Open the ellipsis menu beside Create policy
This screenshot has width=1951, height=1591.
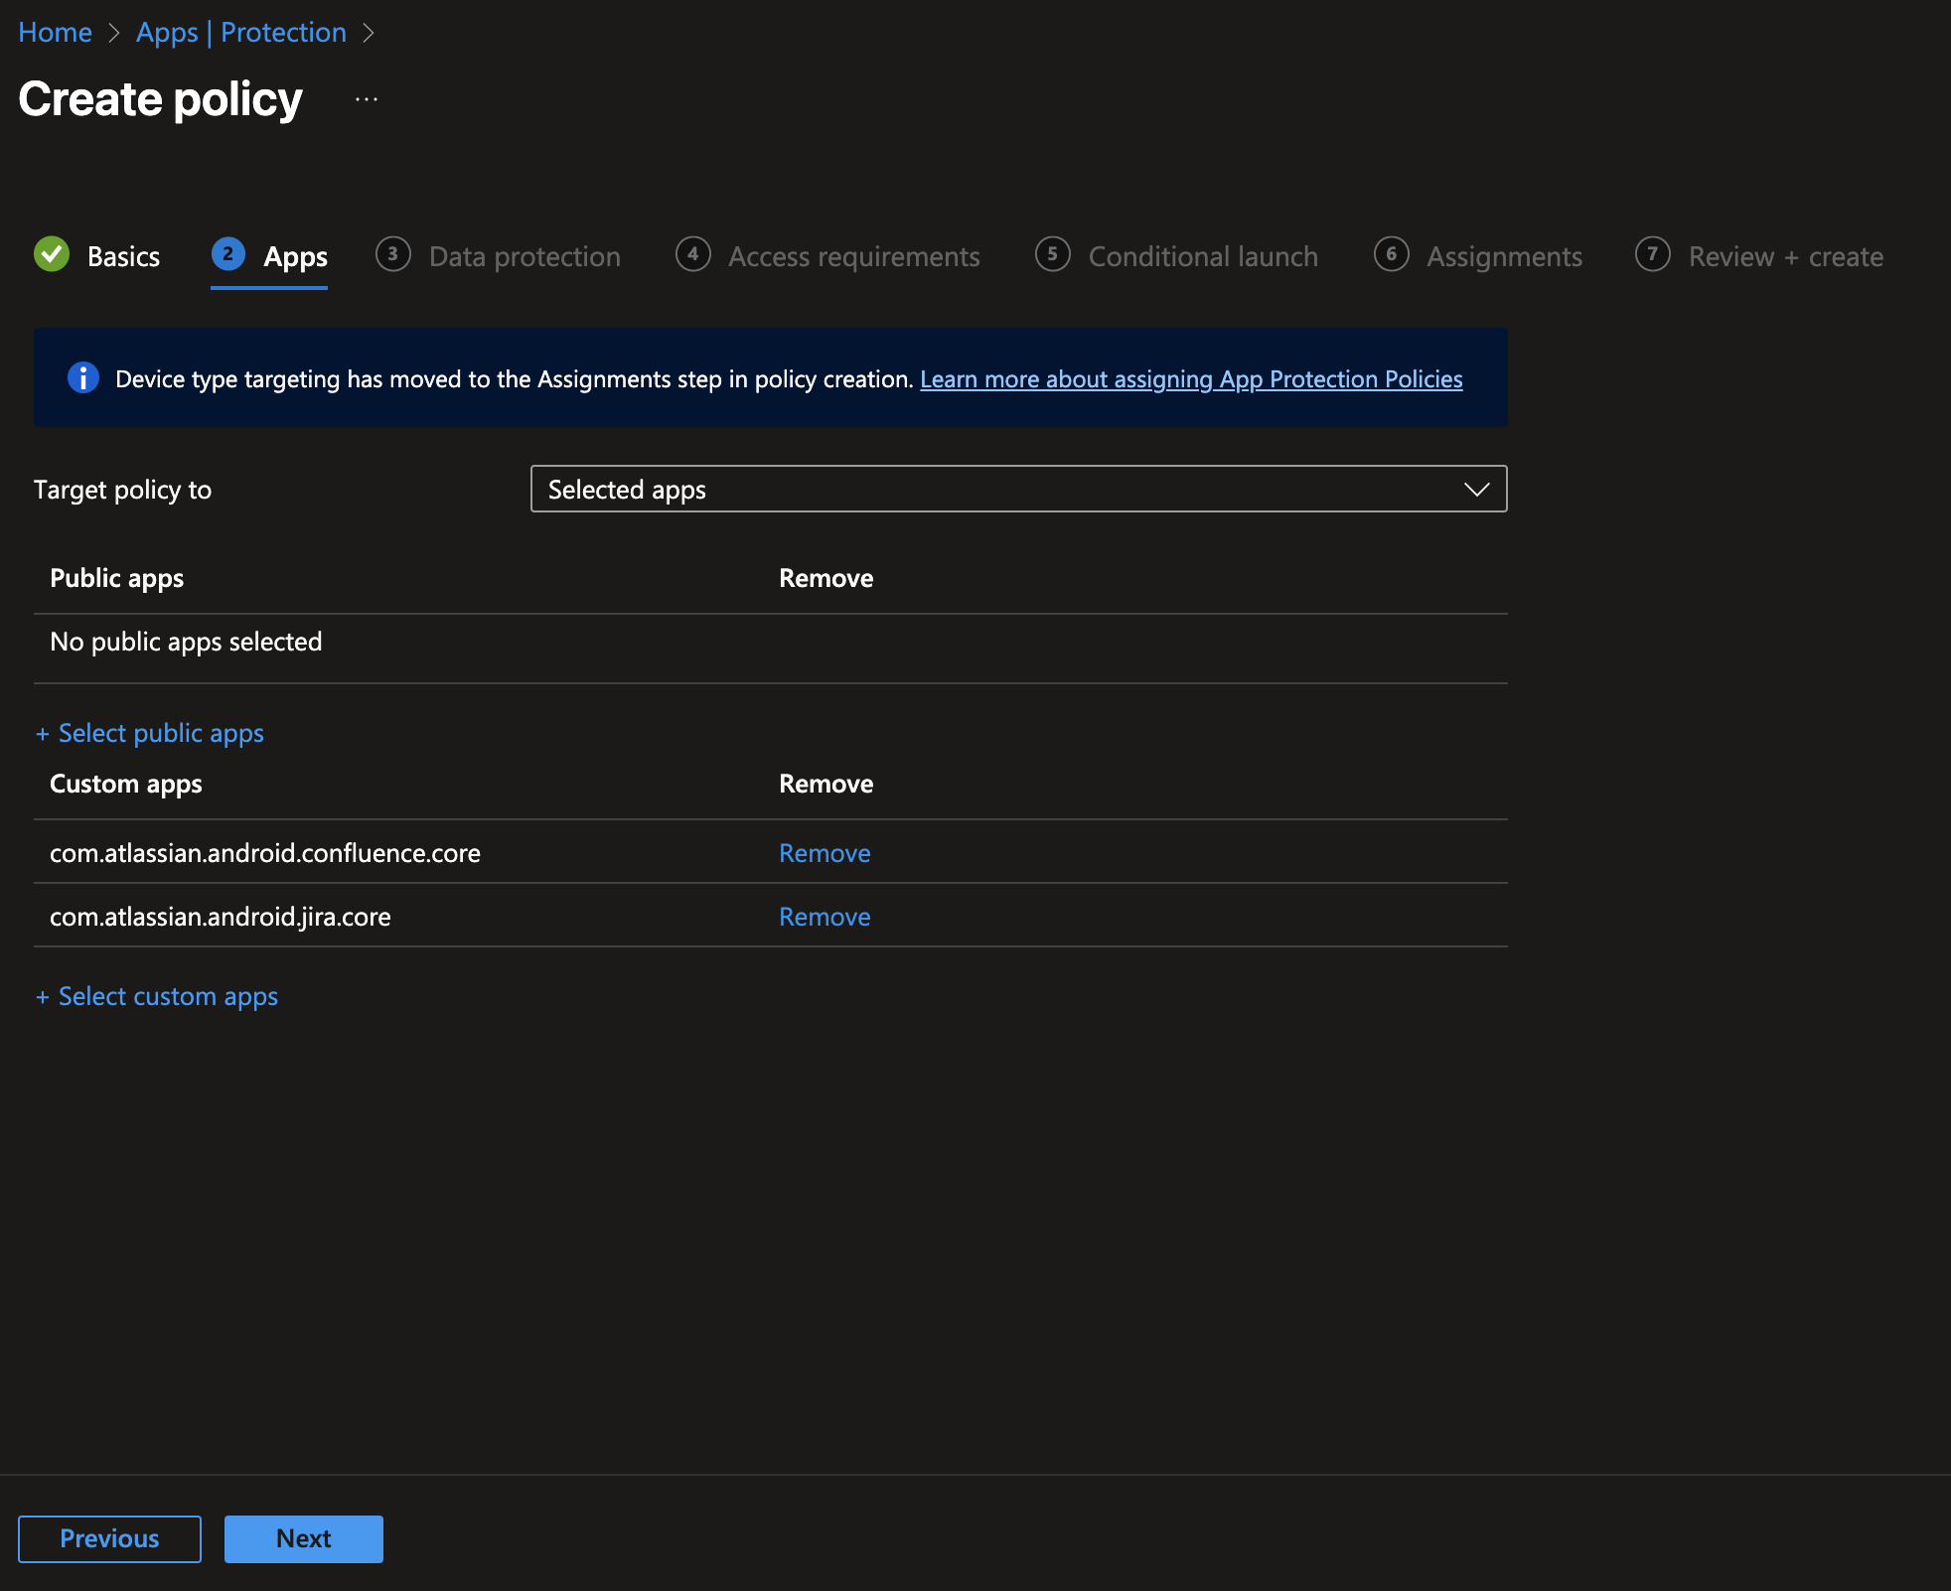366,98
